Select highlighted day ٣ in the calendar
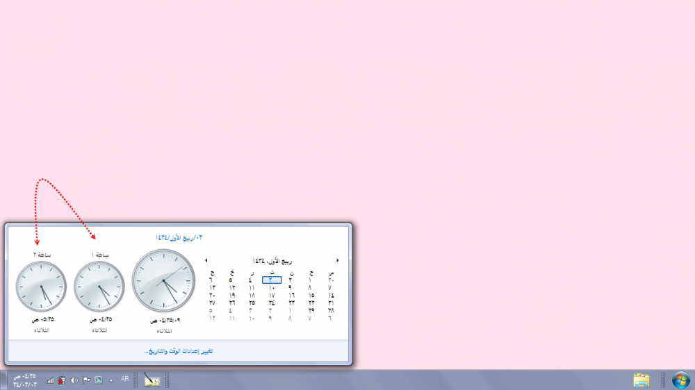The image size is (695, 390). (272, 280)
